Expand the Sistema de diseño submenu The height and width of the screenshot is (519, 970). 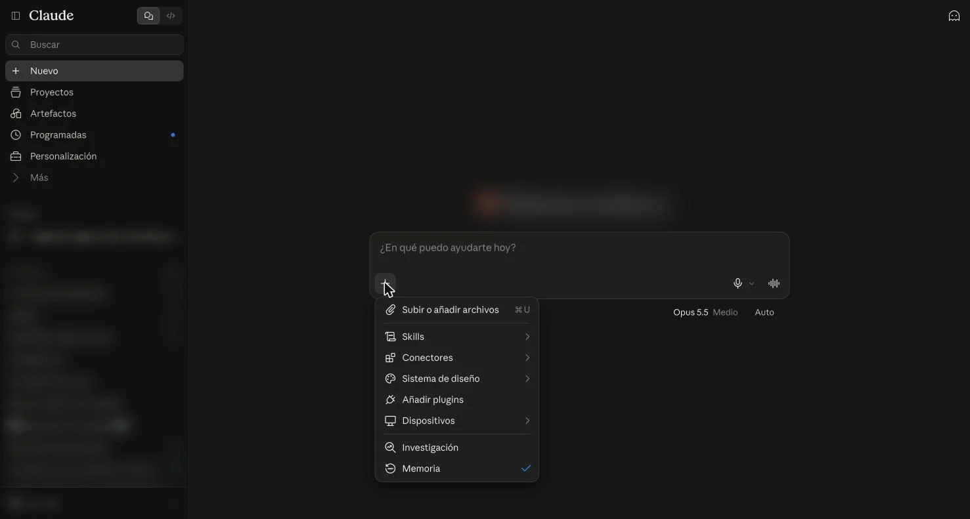pyautogui.click(x=457, y=379)
